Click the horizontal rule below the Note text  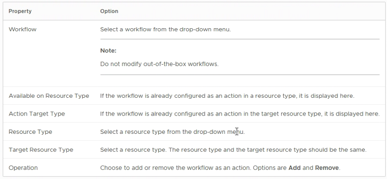(240, 75)
